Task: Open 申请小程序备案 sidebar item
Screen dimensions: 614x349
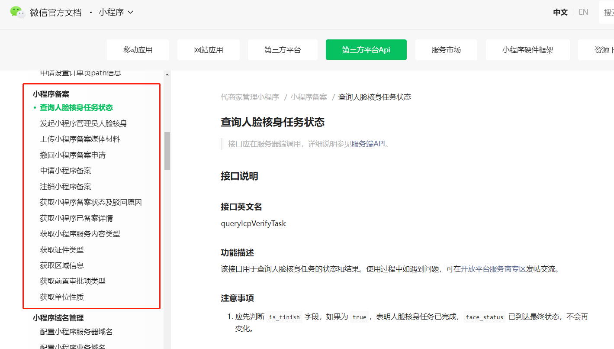Action: point(66,171)
